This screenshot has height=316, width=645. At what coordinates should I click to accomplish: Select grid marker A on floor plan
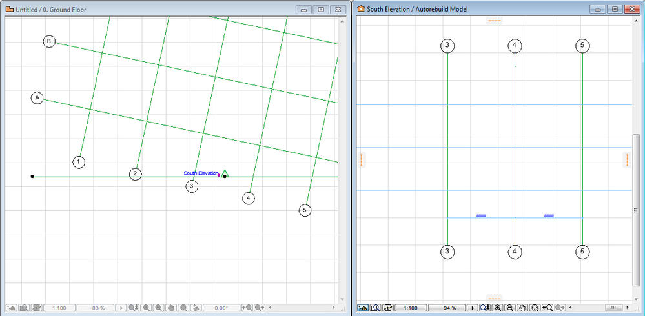37,98
